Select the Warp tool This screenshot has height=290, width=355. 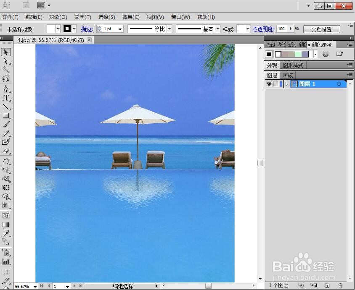click(x=6, y=179)
